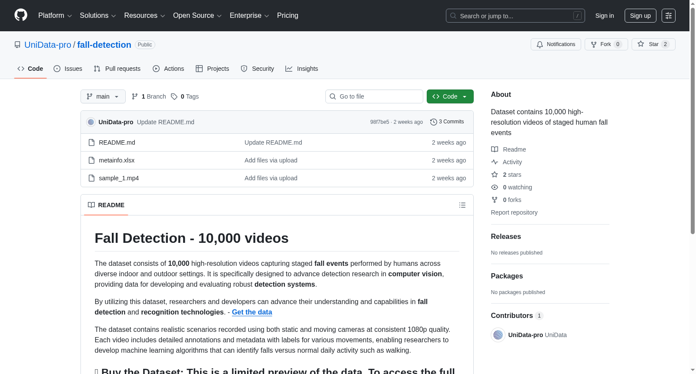
Task: Click the star count badge showing 2
Action: tap(665, 44)
